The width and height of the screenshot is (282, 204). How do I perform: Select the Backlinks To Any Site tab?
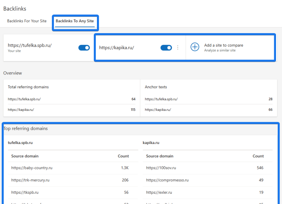pyautogui.click(x=75, y=21)
